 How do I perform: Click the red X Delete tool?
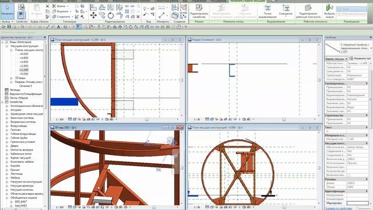(138, 17)
